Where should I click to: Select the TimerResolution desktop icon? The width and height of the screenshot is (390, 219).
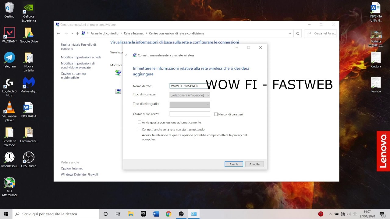pyautogui.click(x=9, y=160)
